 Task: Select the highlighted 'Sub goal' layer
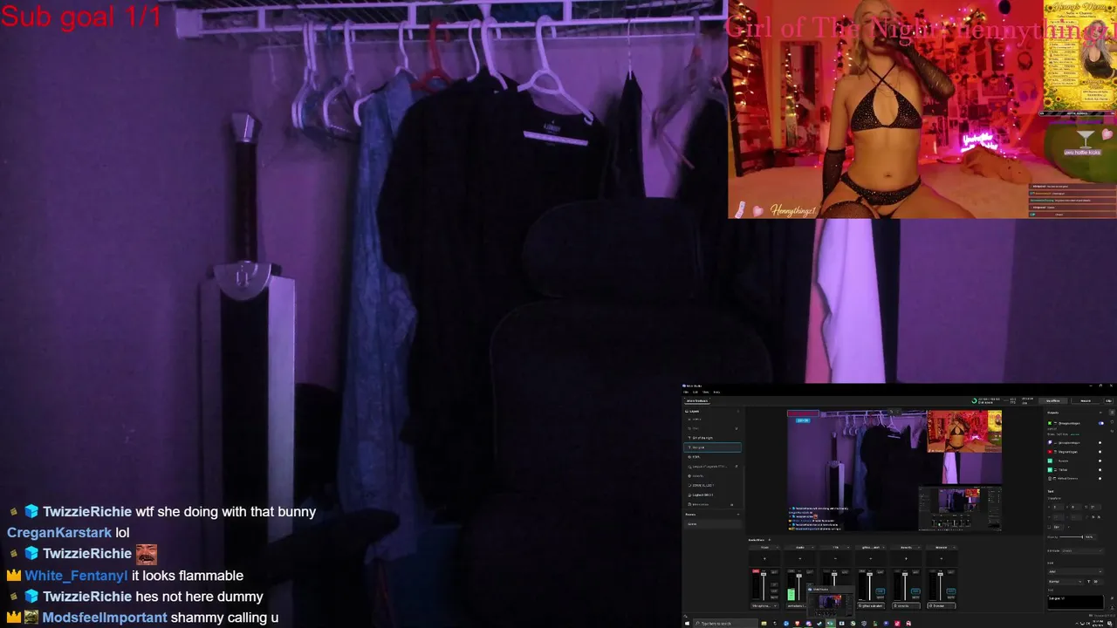[713, 447]
